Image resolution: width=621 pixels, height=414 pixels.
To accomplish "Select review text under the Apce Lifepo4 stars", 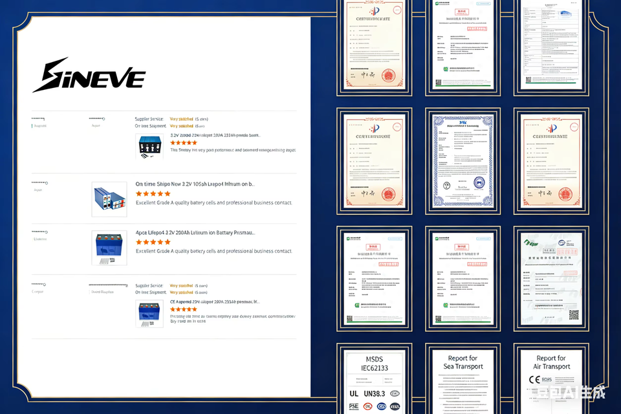I will (x=214, y=251).
